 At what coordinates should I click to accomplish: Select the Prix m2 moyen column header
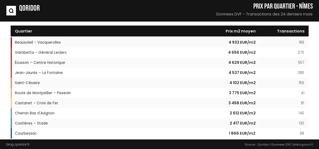pos(241,31)
